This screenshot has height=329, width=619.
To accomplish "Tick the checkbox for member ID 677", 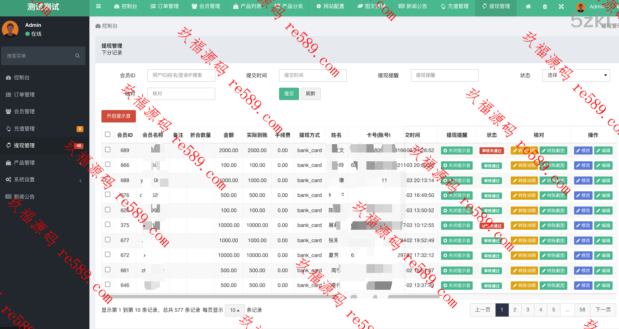I will 107,240.
